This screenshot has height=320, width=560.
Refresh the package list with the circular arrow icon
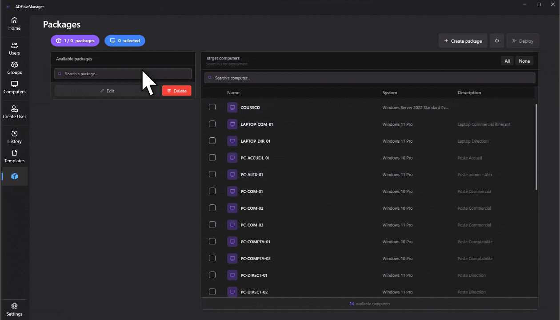click(x=496, y=40)
